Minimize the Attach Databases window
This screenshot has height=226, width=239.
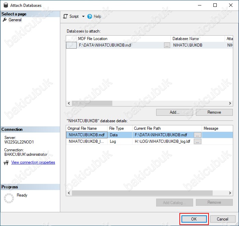tap(200, 5)
